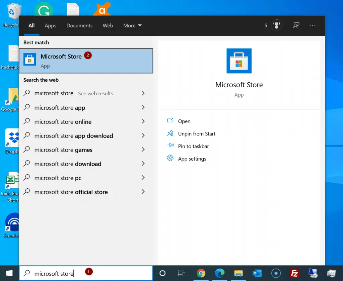Switch to the Apps search tab
Screen dimensions: 343x281
coord(50,25)
